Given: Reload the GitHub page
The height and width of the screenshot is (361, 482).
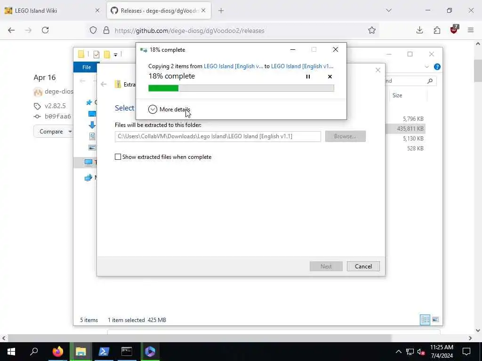Looking at the screenshot, I should 45,30.
